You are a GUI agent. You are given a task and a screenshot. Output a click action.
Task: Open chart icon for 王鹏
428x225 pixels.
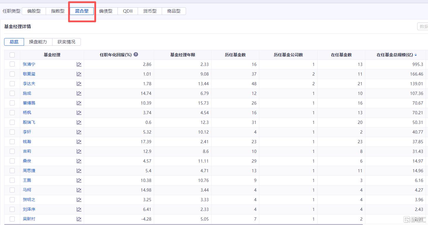click(79, 180)
